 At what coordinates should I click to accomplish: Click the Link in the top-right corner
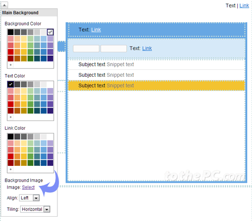click(244, 5)
